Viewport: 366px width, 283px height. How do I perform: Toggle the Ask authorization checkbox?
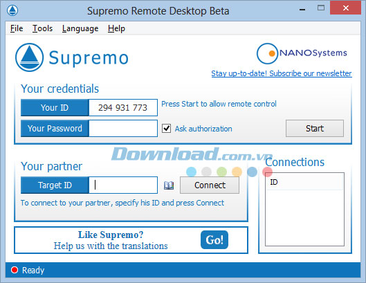(x=166, y=129)
